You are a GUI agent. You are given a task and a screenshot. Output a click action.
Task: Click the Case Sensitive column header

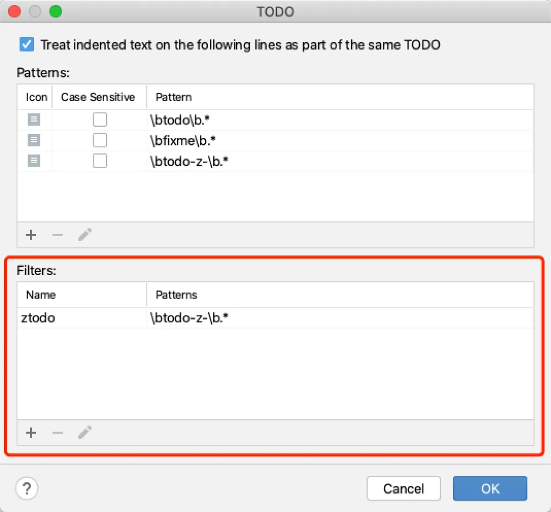pos(98,97)
